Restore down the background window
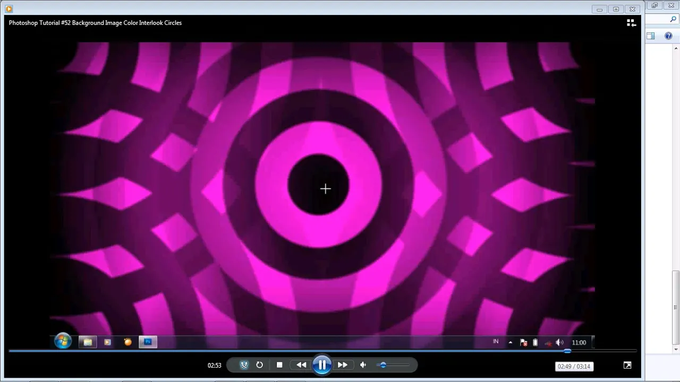Image resolution: width=680 pixels, height=382 pixels. click(x=654, y=5)
